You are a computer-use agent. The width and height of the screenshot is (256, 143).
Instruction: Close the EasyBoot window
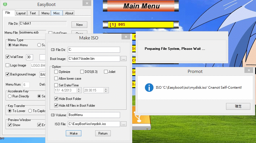[x=87, y=3]
